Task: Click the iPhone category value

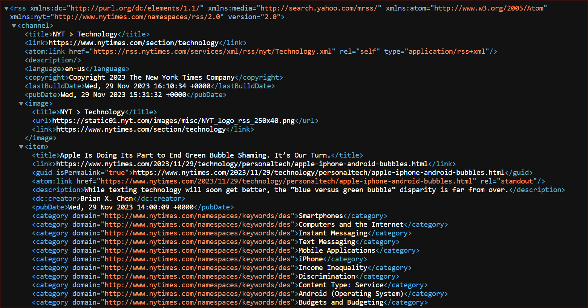Action: coord(310,259)
